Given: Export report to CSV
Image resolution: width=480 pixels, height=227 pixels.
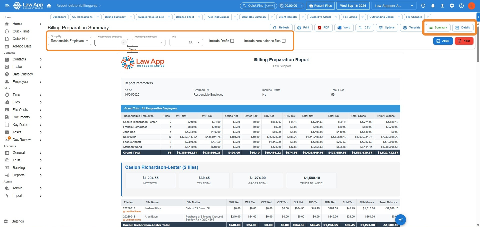Looking at the screenshot, I should (x=365, y=28).
